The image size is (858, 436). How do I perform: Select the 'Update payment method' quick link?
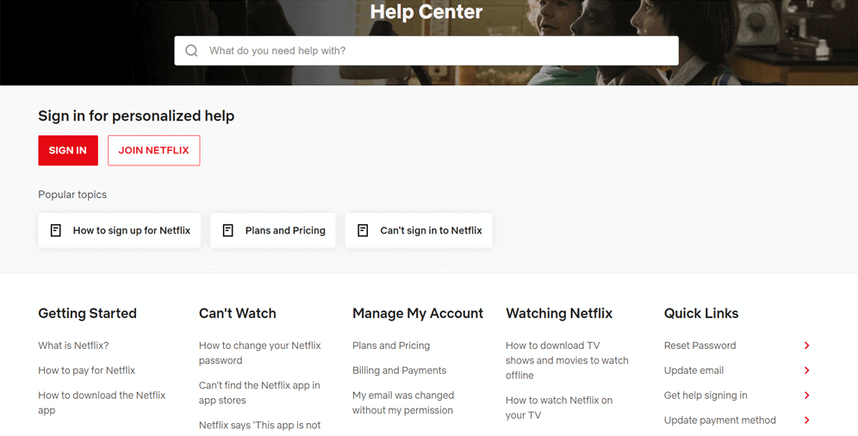720,420
